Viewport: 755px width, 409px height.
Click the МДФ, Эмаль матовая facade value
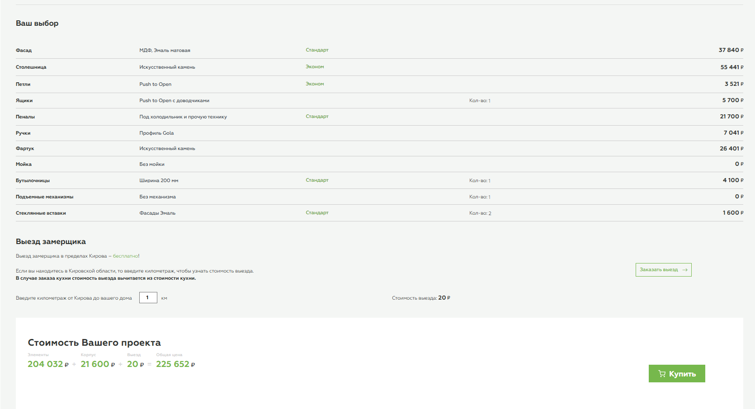click(165, 50)
